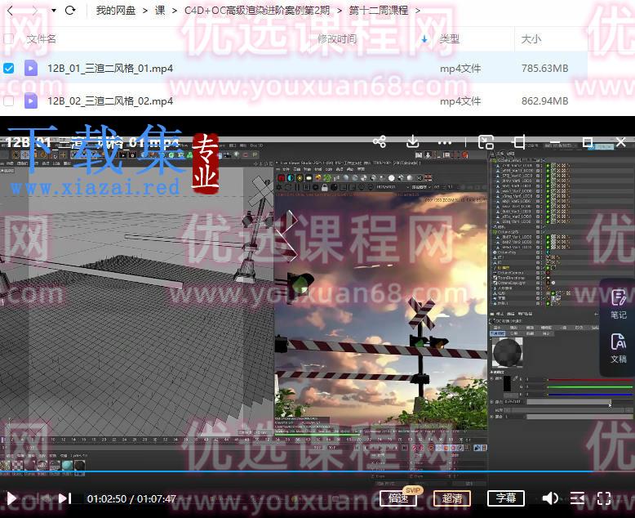Viewport: 635px width, 518px height.
Task: Open 第十二周课程 breadcrumb
Action: tap(379, 11)
